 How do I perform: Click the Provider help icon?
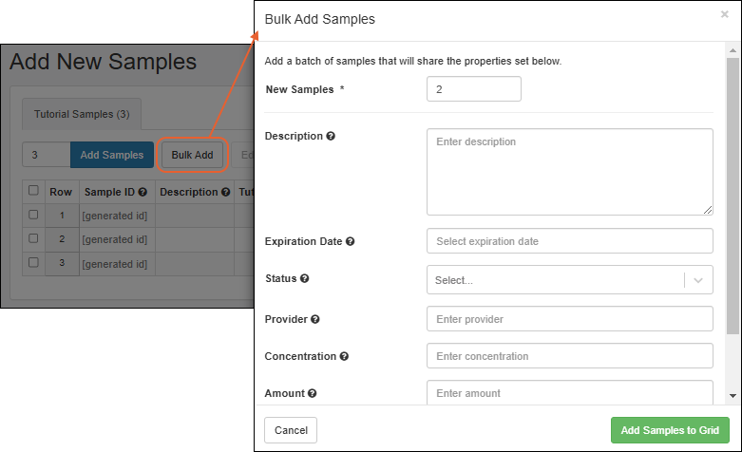[x=315, y=319]
